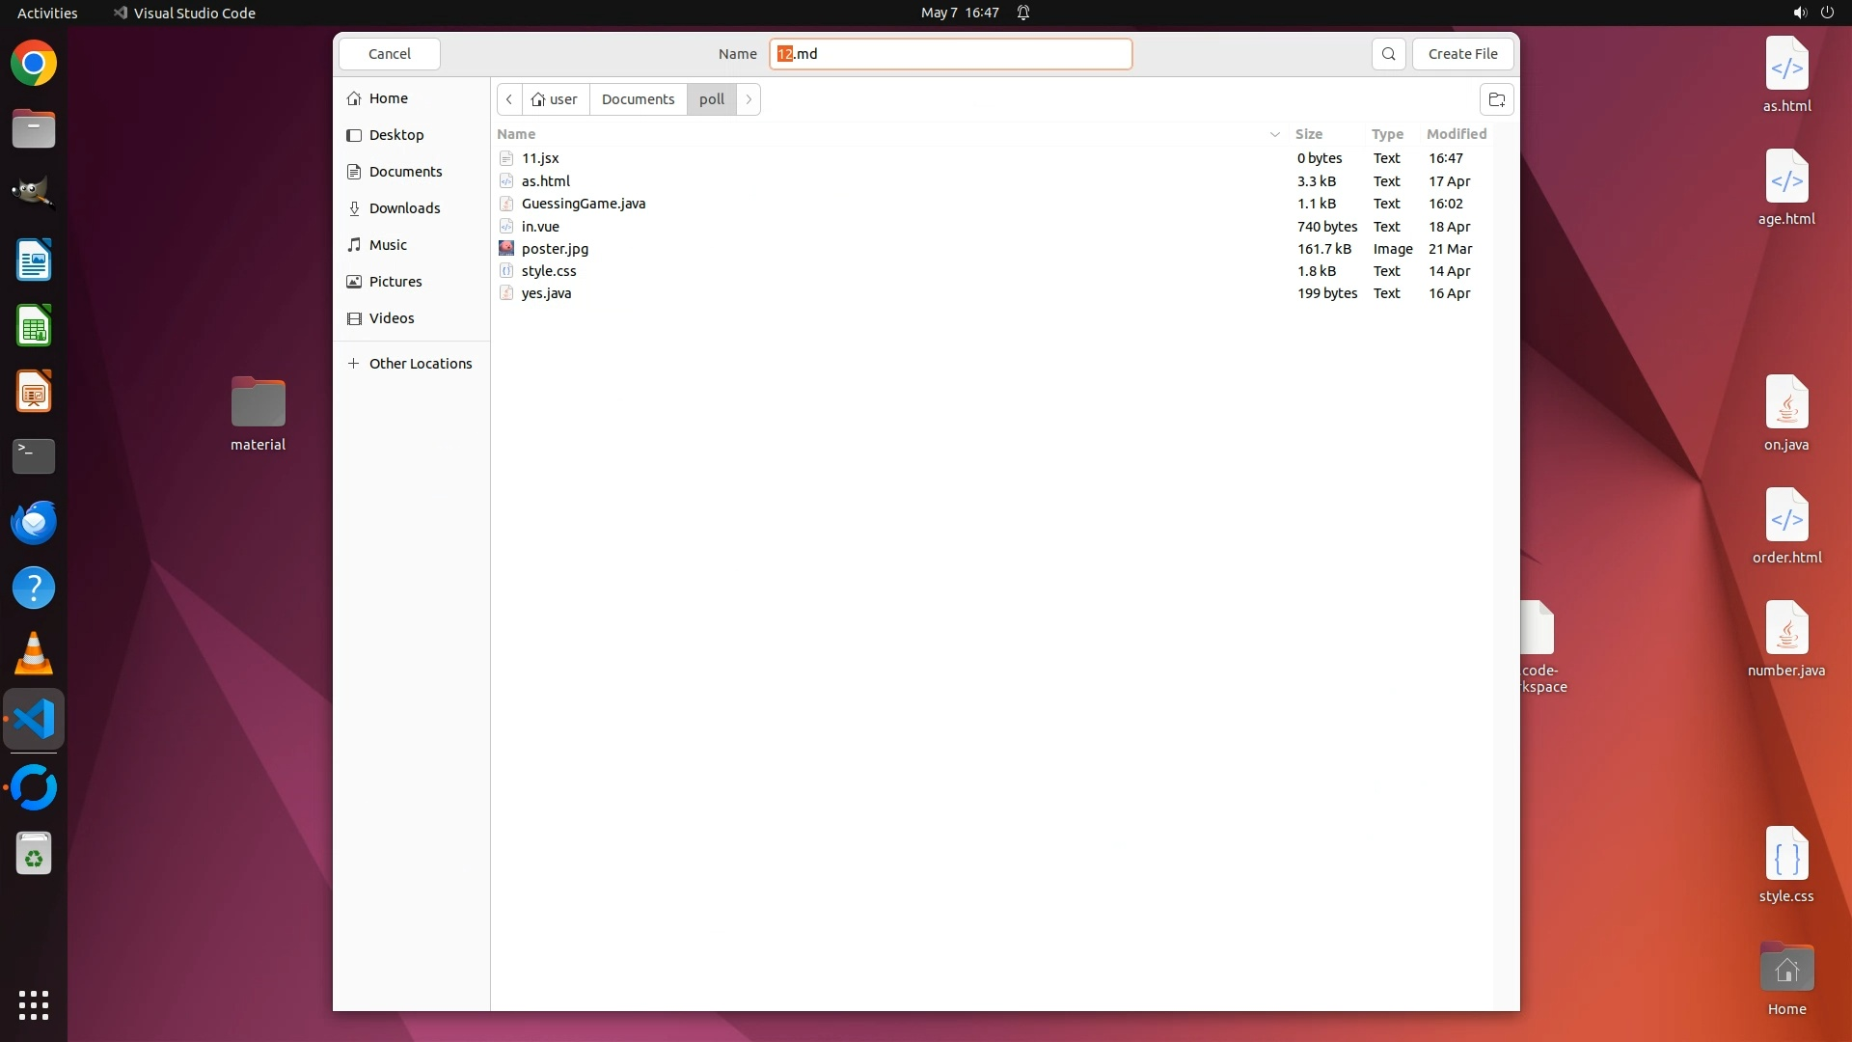Open Thunderbird Mail from the dock

(34, 523)
